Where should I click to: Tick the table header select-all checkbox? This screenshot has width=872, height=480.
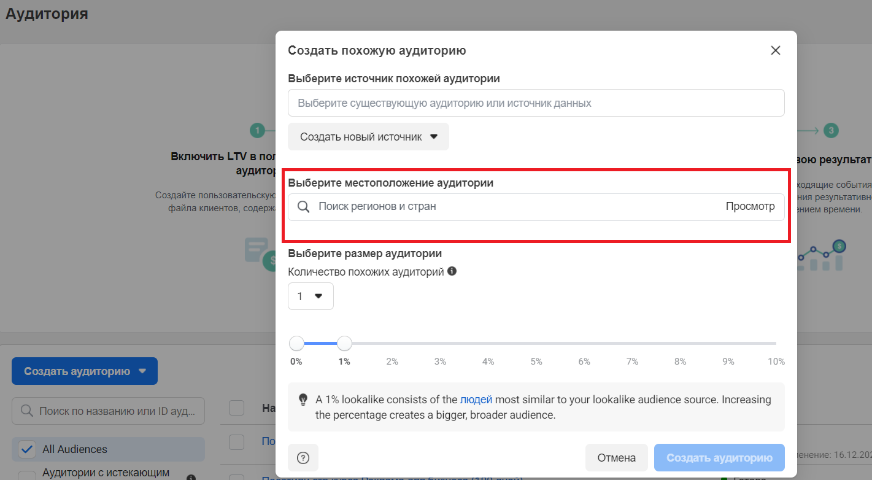coord(236,408)
